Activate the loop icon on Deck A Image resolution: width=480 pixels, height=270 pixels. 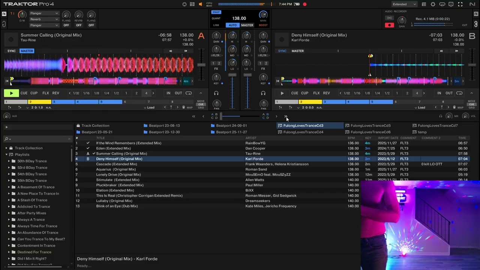tap(189, 93)
